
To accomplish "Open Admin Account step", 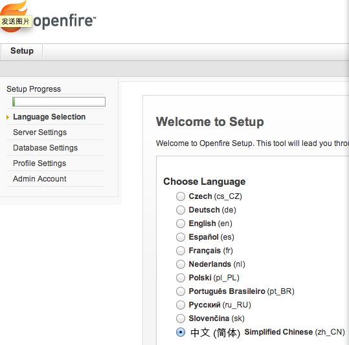I will (x=39, y=179).
